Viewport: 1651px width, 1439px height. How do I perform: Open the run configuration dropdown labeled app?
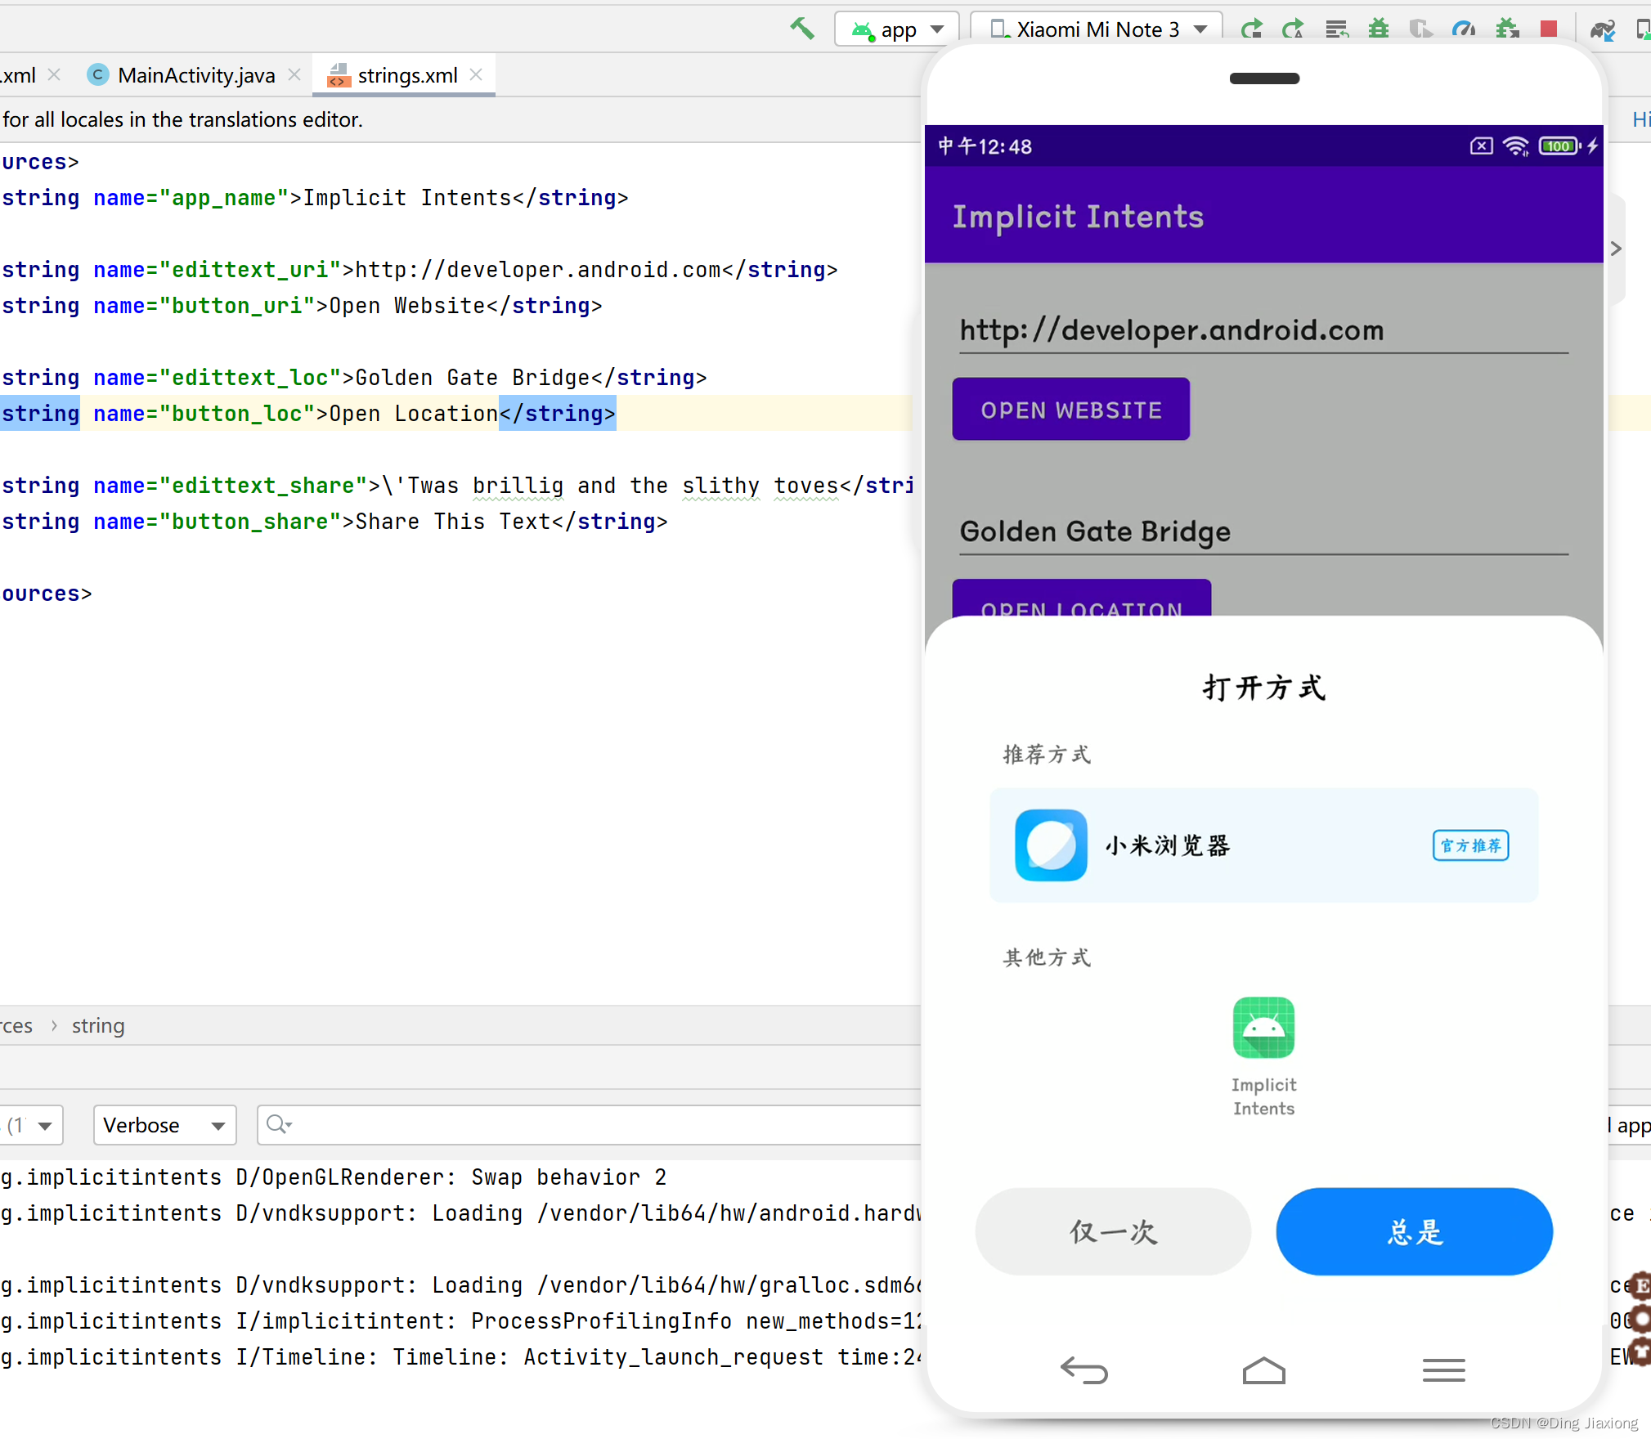pos(896,29)
